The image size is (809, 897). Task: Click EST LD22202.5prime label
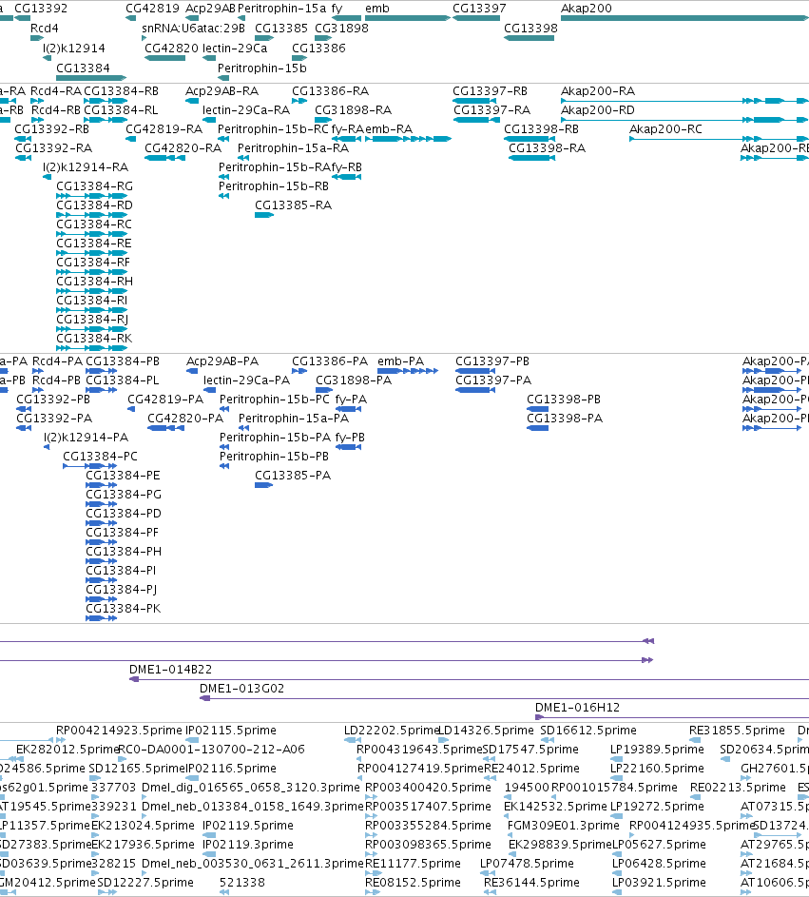tap(393, 730)
